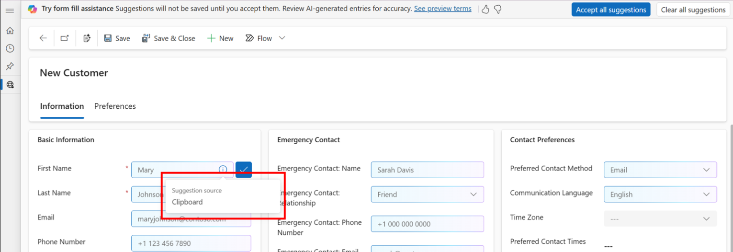Open Emergency Contact Relationship dropdown
This screenshot has height=252, width=733.
(x=427, y=194)
